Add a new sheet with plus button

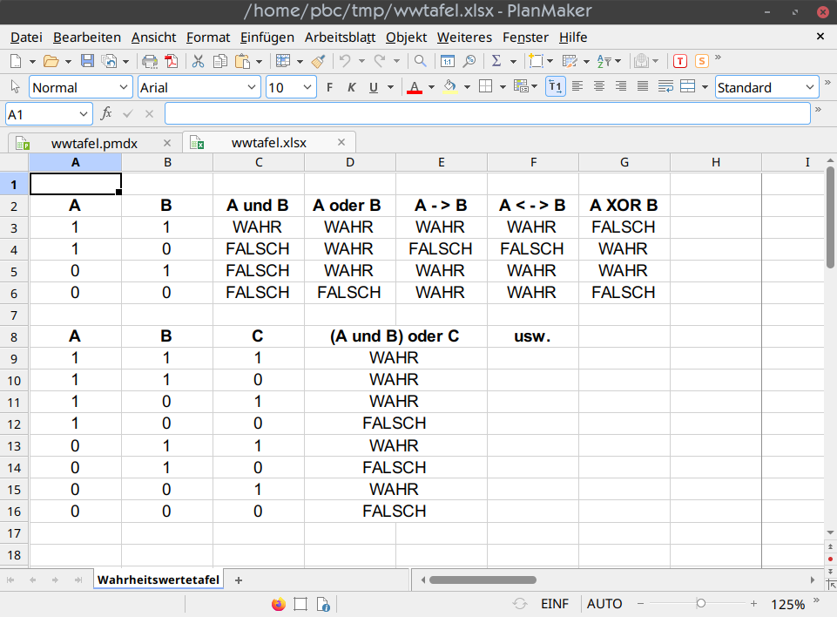point(239,580)
